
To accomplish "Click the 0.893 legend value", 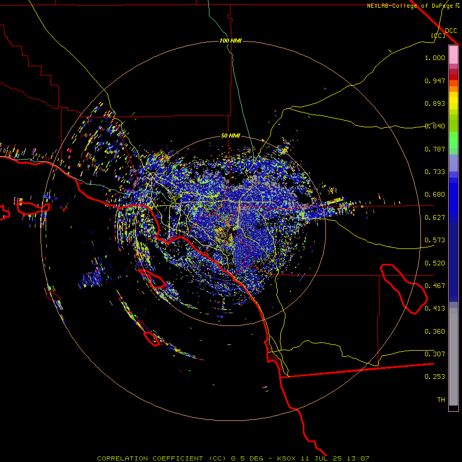I will [x=435, y=103].
